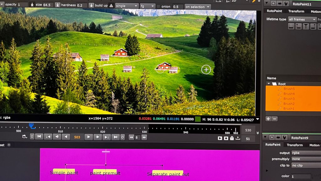The height and width of the screenshot is (181, 321).
Task: Open Transform tab in RotoPaint11 panel
Action: 296,11
